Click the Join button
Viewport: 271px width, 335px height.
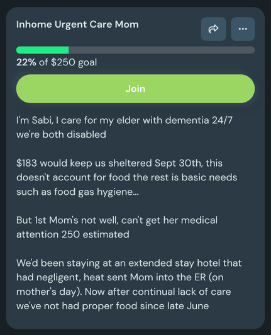coord(136,89)
